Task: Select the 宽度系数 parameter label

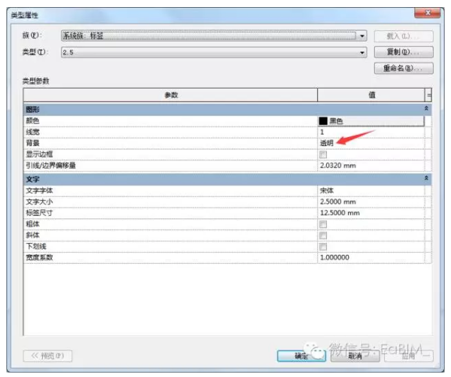Action: point(39,257)
